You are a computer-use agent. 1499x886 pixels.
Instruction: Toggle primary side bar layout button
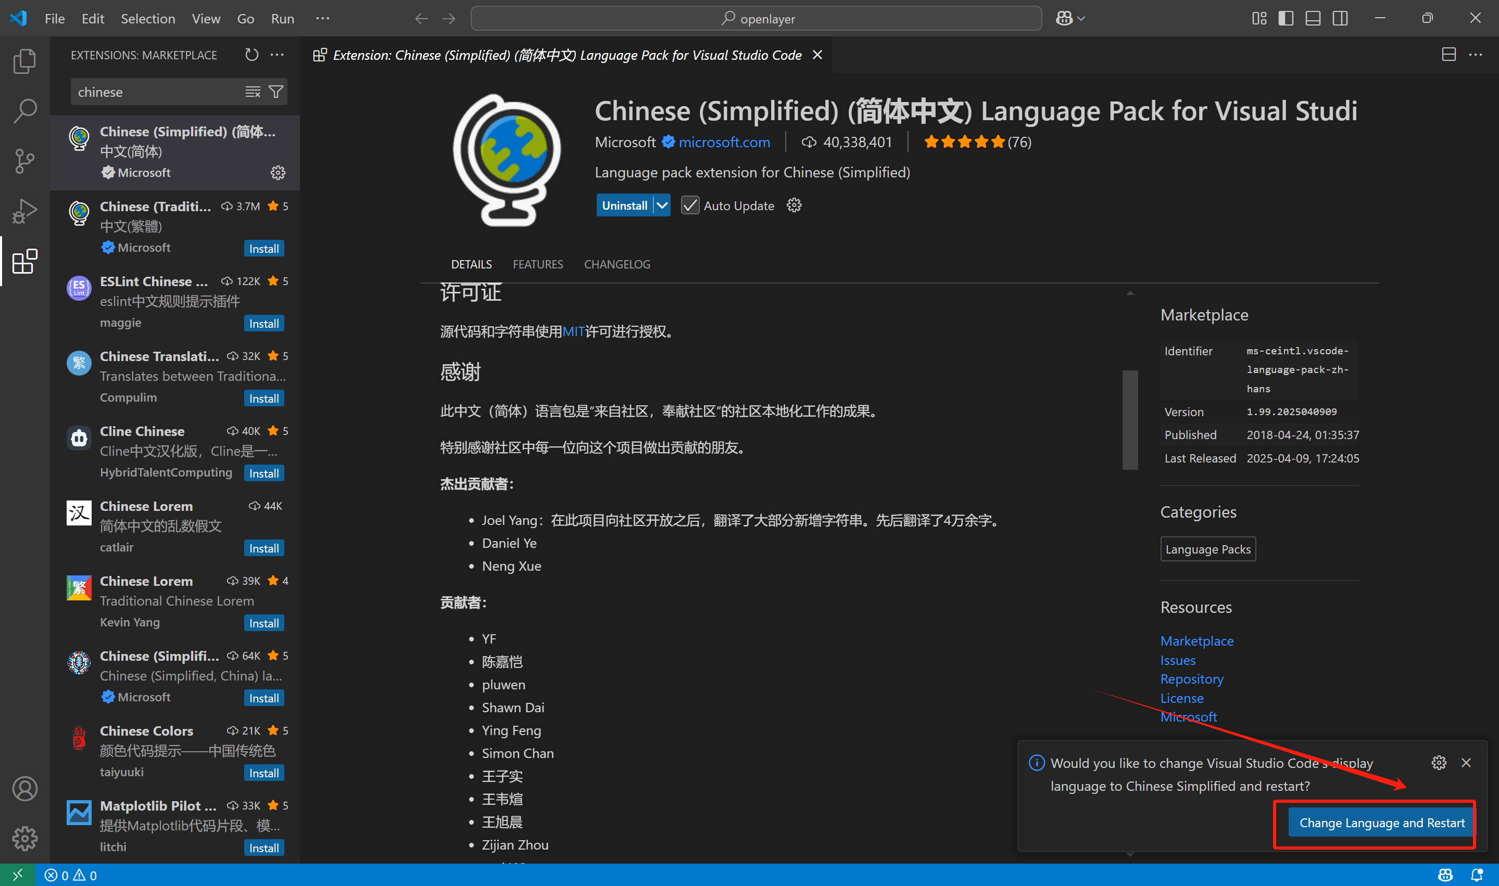(x=1286, y=19)
